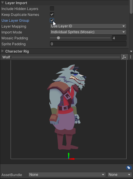Open the Import Mode dropdown
Image resolution: width=133 pixels, height=179 pixels.
pos(88,32)
